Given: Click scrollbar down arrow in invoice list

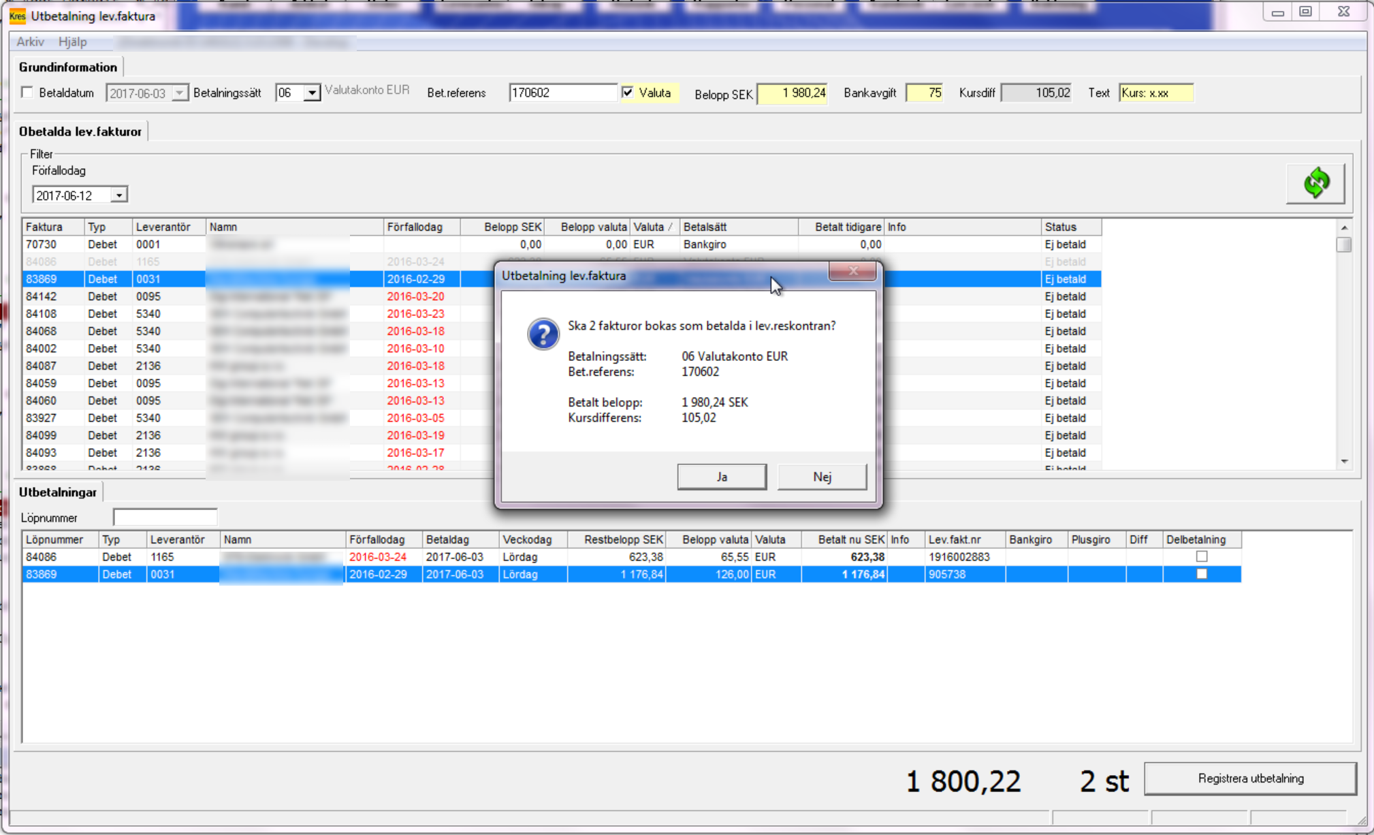Looking at the screenshot, I should coord(1344,462).
